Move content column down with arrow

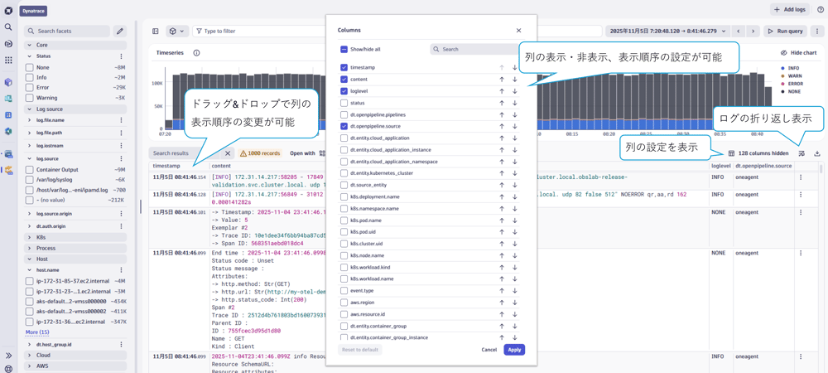[x=514, y=80]
